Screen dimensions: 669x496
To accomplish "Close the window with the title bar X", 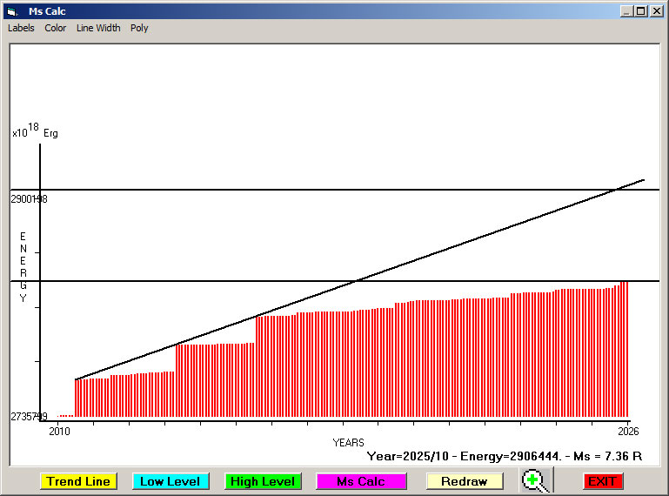I will 656,11.
